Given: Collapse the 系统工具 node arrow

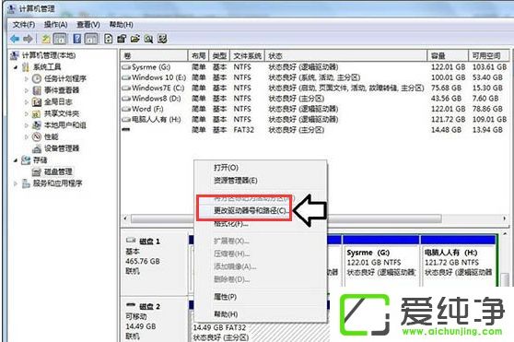Looking at the screenshot, I should pyautogui.click(x=16, y=67).
